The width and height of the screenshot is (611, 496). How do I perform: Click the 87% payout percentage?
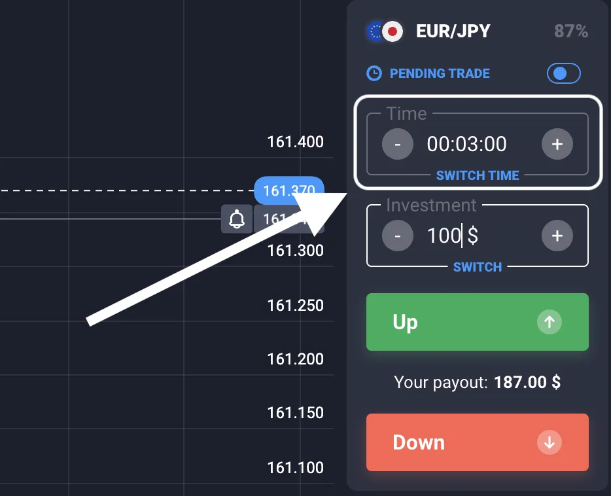[571, 31]
